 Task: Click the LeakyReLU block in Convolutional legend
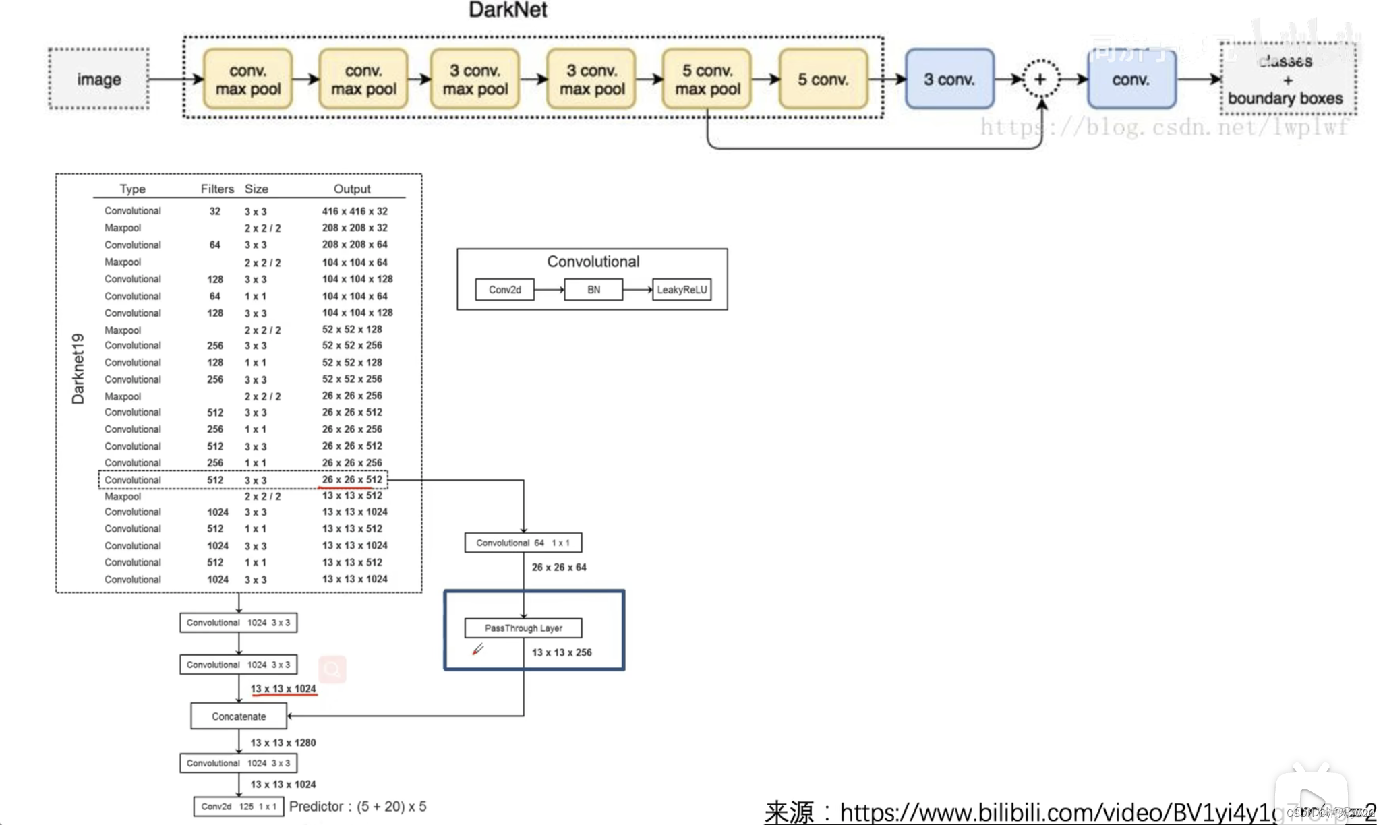coord(682,289)
